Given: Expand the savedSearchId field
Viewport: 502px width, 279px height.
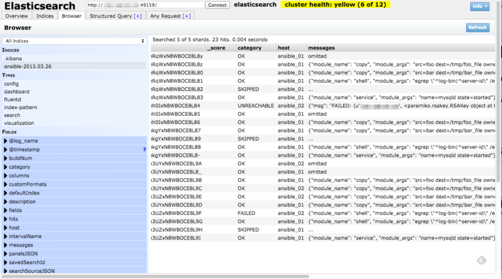Looking at the screenshot, I should pyautogui.click(x=74, y=262).
